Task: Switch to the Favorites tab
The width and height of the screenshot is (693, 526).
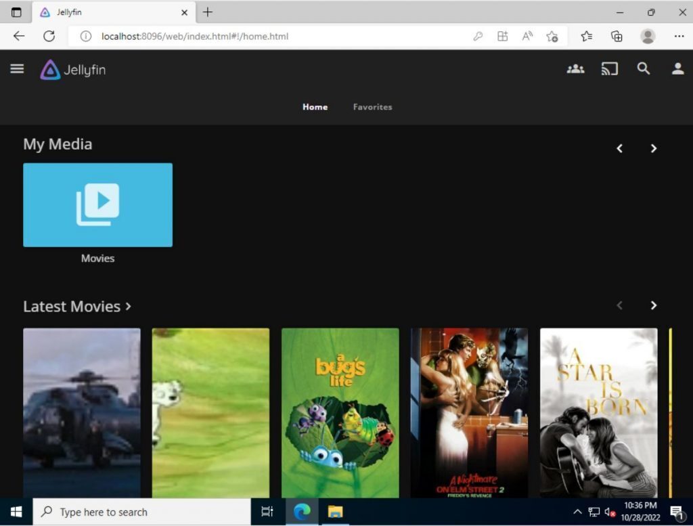Action: tap(372, 106)
